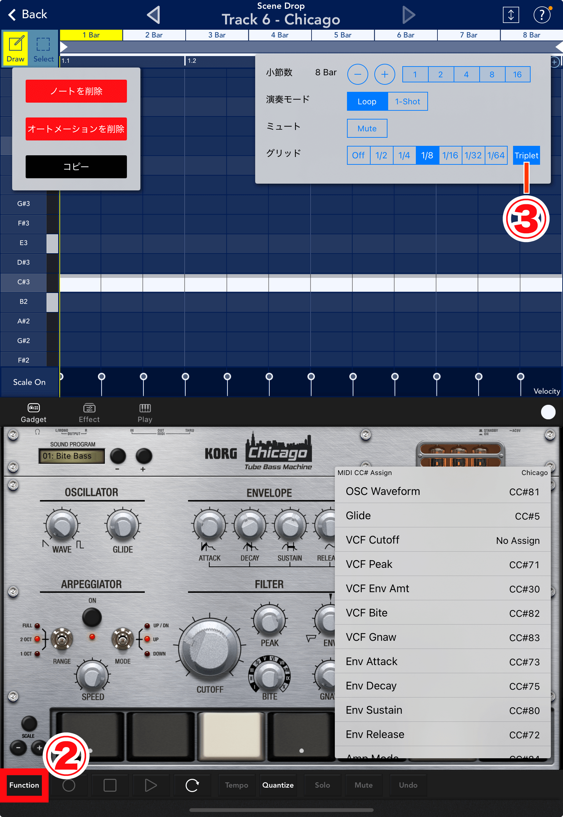Decrease bar count with minus button
The height and width of the screenshot is (817, 563).
pyautogui.click(x=357, y=74)
